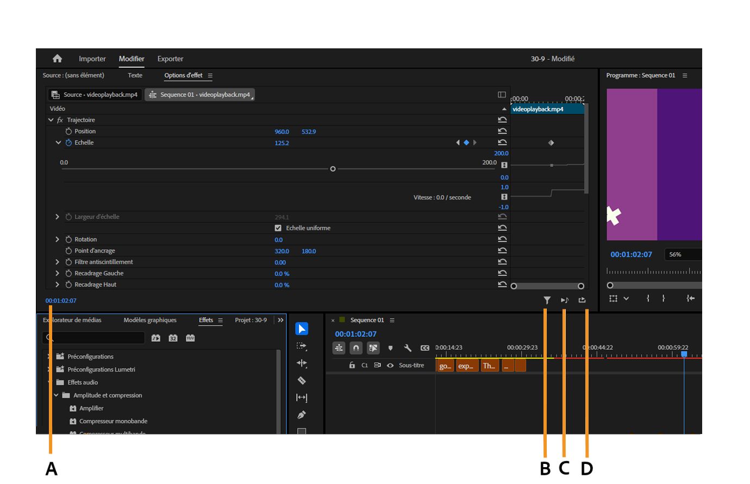Go to previous Echelle keyframe
Image resolution: width=750 pixels, height=484 pixels.
[458, 143]
